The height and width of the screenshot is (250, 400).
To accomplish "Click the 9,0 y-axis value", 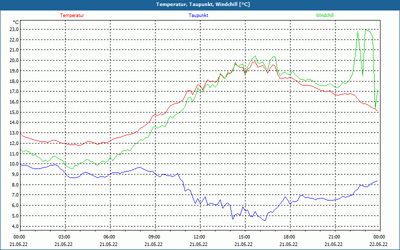I will point(15,174).
